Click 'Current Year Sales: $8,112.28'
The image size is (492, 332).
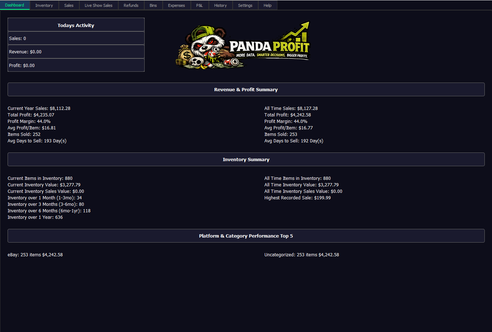pyautogui.click(x=39, y=108)
